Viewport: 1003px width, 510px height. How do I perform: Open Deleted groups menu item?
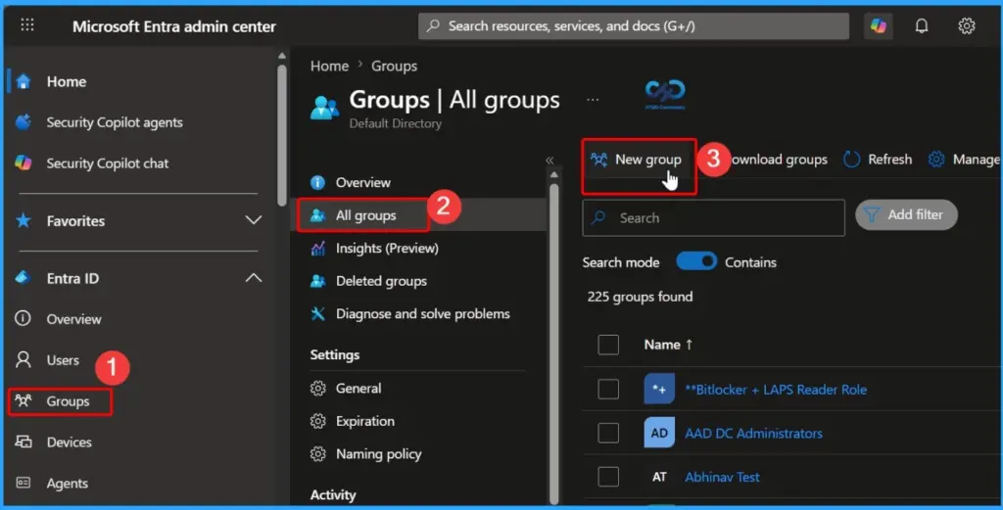[381, 281]
